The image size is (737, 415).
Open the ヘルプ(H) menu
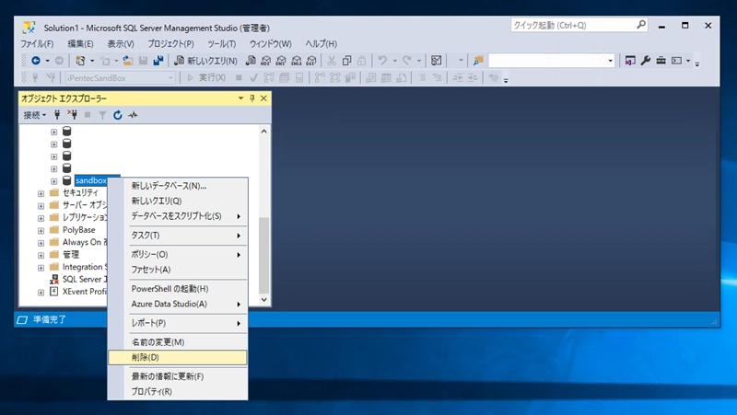click(321, 43)
